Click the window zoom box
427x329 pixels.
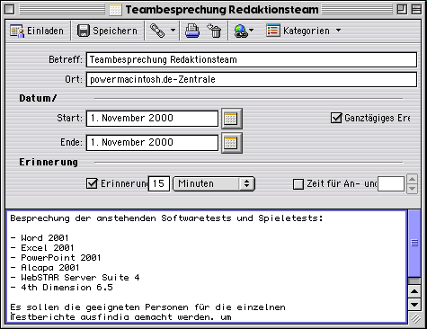tap(402, 10)
